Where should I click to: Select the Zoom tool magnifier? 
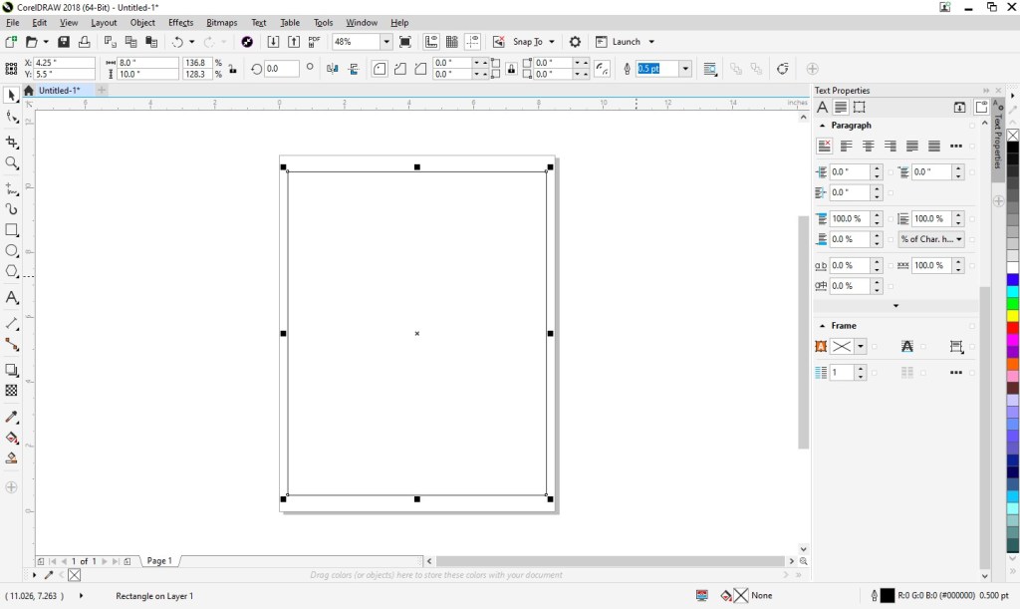tap(12, 162)
